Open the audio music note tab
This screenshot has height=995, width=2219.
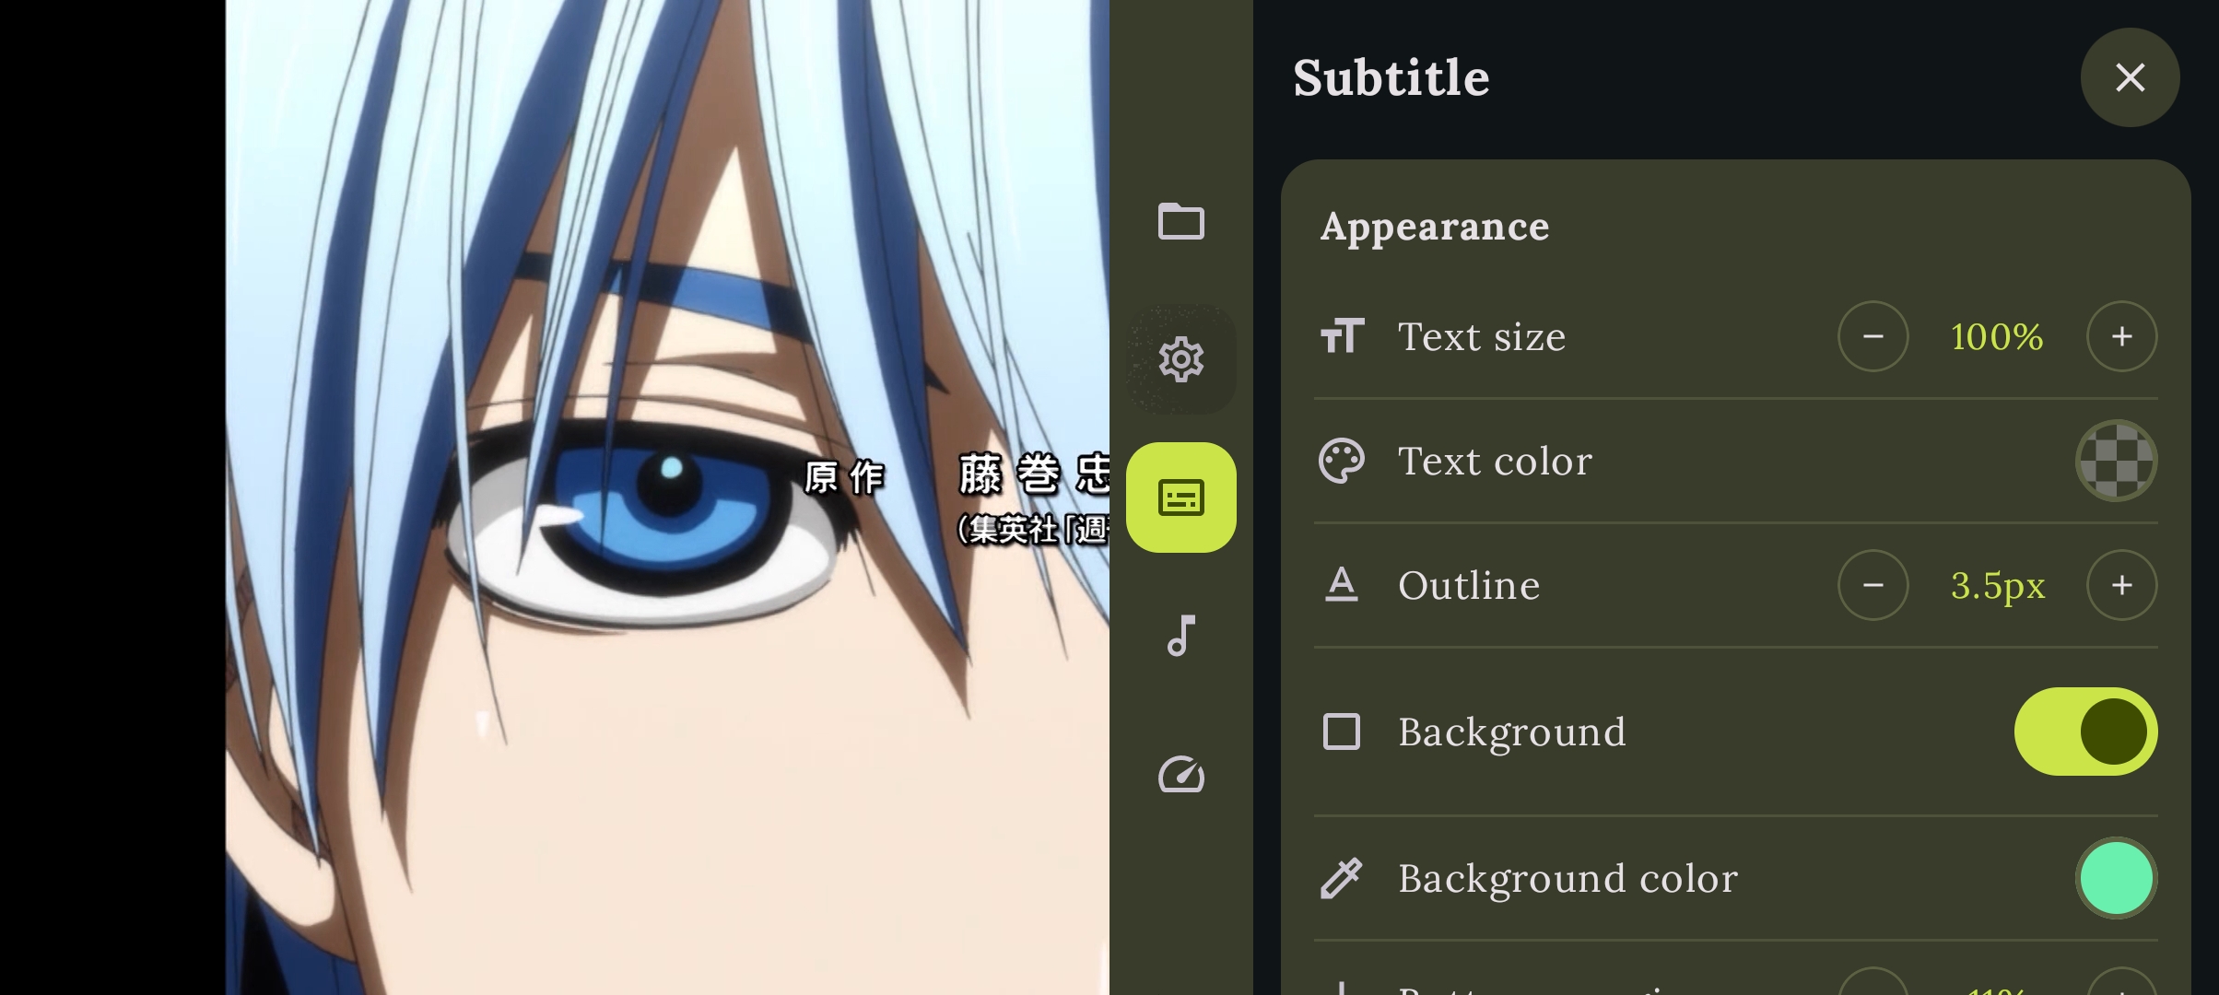coord(1180,636)
